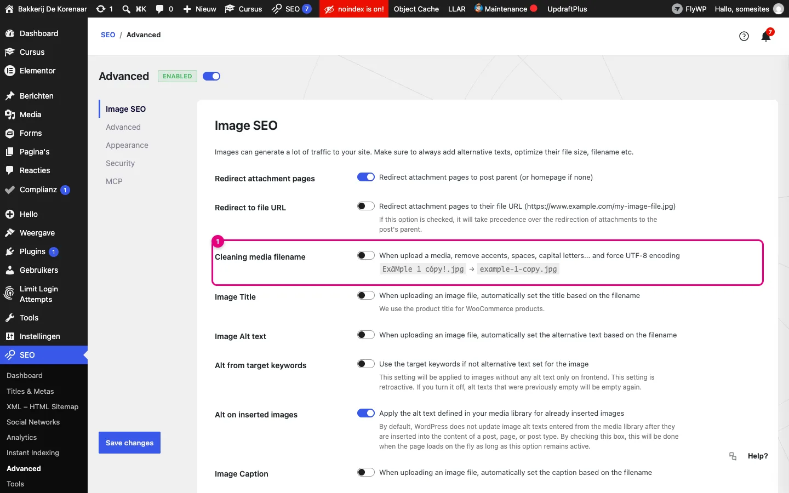The image size is (789, 493).
Task: Enable Alt from target keywords toggle
Action: [x=366, y=364]
